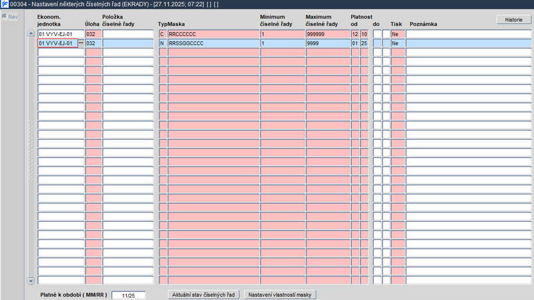
Task: Click Platnost od month 01 in second row
Action: point(355,43)
